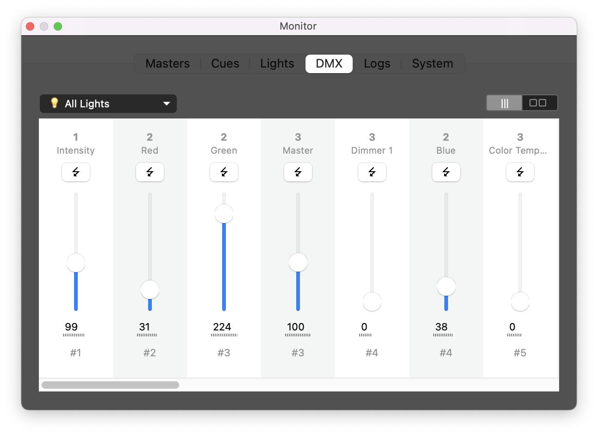598x435 pixels.
Task: Click the Green slider knob
Action: 224,214
